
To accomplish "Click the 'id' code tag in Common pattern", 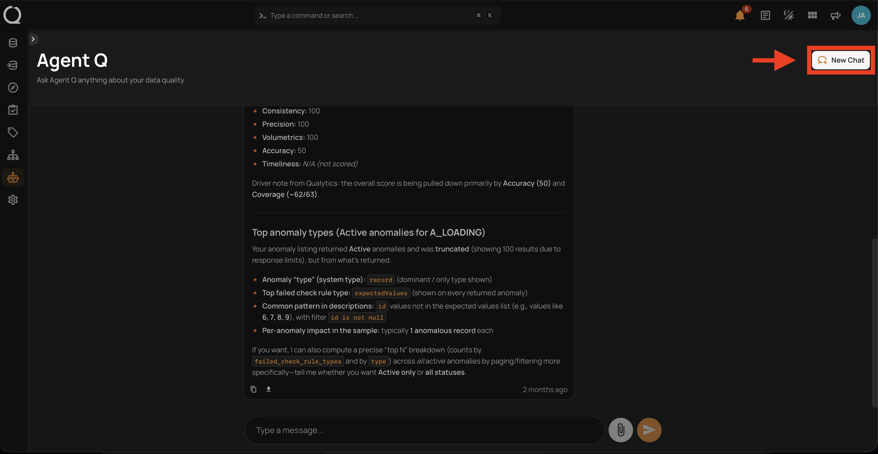I will click(x=381, y=306).
